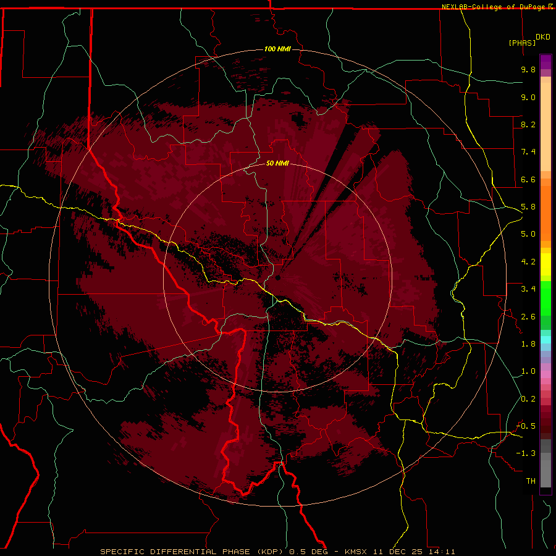Click the 8.2 scale value
The height and width of the screenshot is (556, 556).
coord(528,124)
